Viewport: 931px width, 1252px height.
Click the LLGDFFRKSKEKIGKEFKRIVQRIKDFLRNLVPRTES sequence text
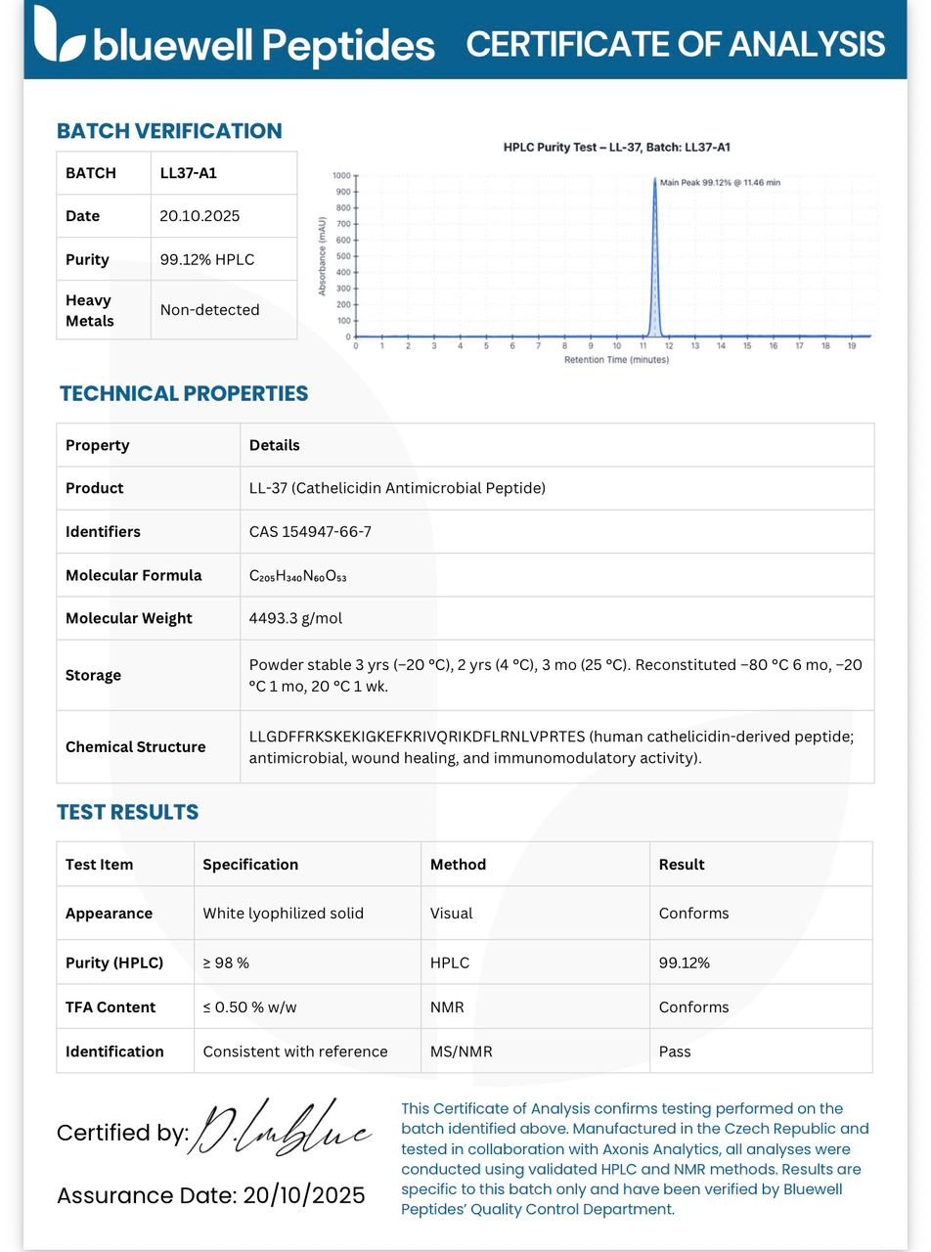(418, 737)
